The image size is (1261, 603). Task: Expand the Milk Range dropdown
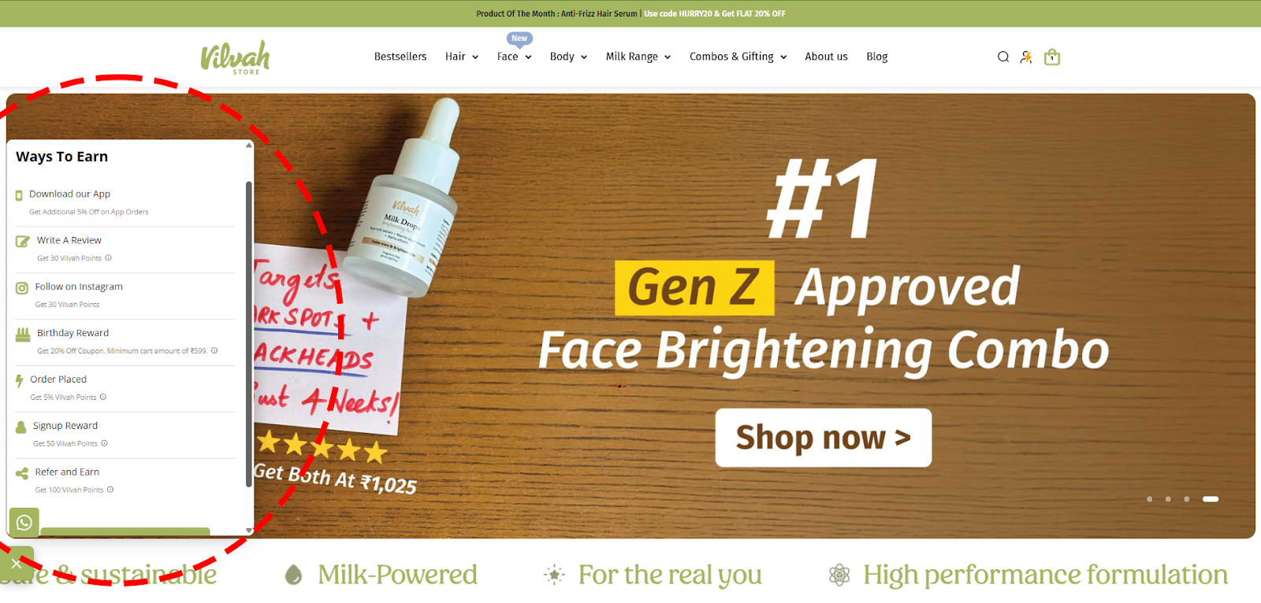pos(638,57)
